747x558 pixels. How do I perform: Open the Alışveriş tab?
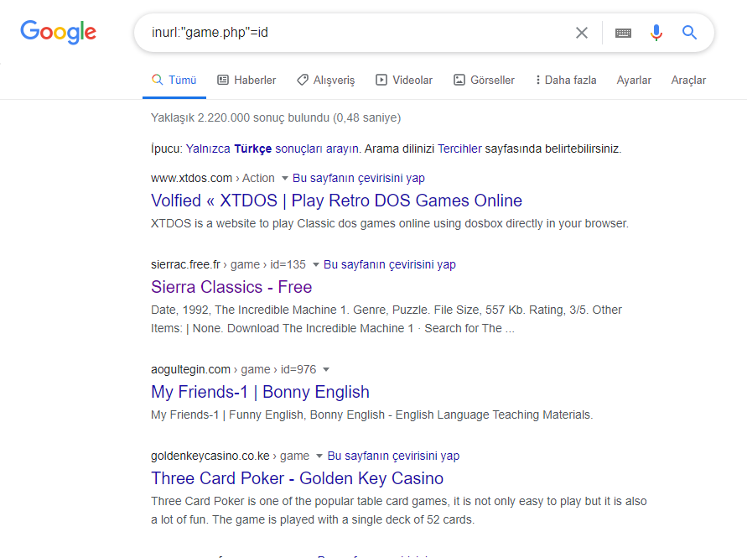326,80
